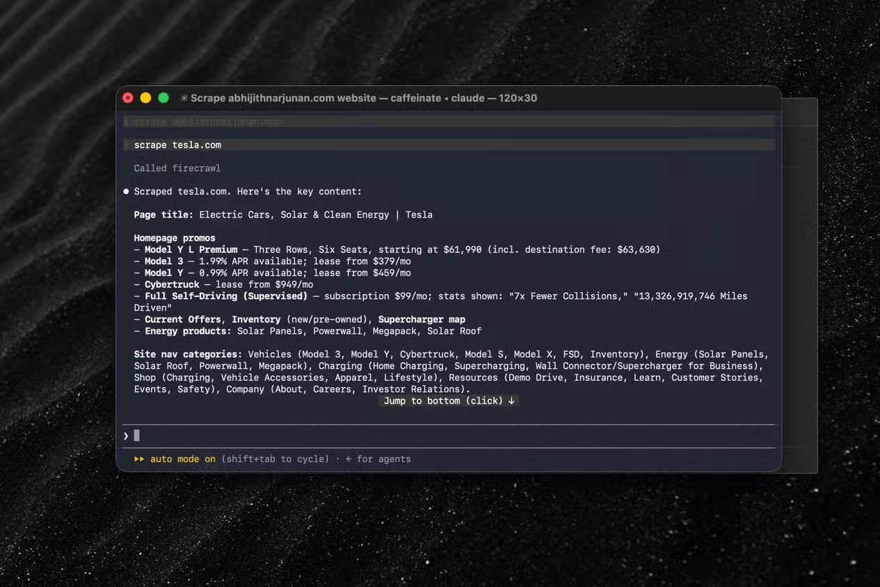The height and width of the screenshot is (587, 880).
Task: Click the "Cybertruck" lease line
Action: [x=224, y=284]
